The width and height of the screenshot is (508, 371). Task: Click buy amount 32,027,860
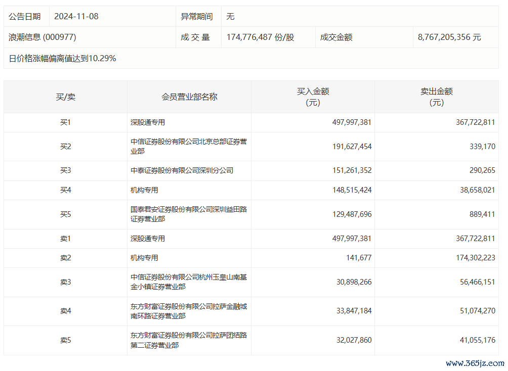coord(354,340)
